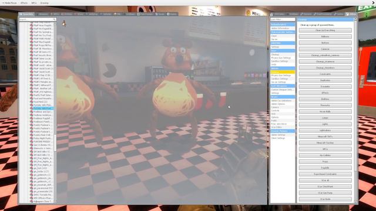The height and width of the screenshot is (211, 376).
Task: Click the Minecraft TNT's cleanup button
Action: click(325, 137)
